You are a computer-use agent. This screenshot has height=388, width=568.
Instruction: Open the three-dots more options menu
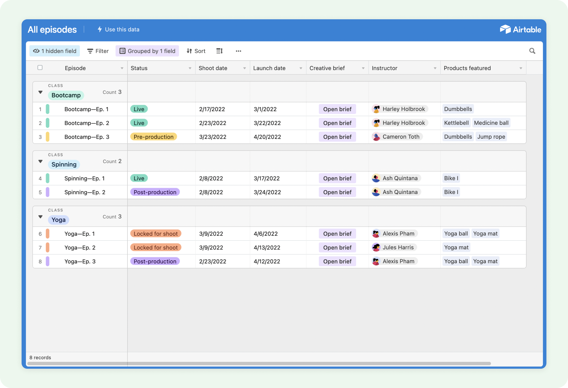pos(238,51)
